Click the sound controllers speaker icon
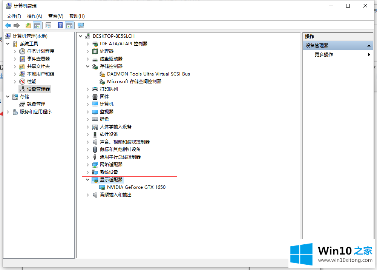Image resolution: width=377 pixels, height=270 pixels. click(95, 142)
